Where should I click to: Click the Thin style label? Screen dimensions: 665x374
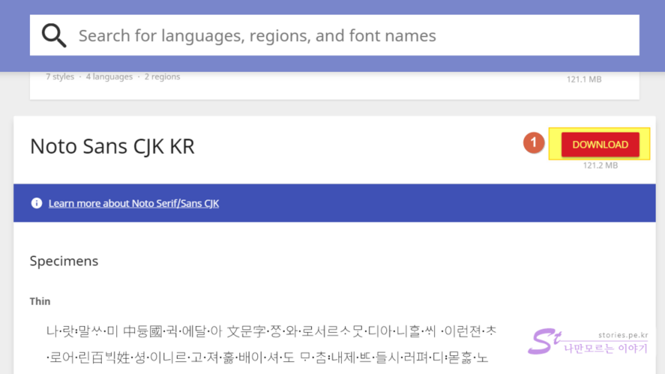pyautogui.click(x=40, y=301)
